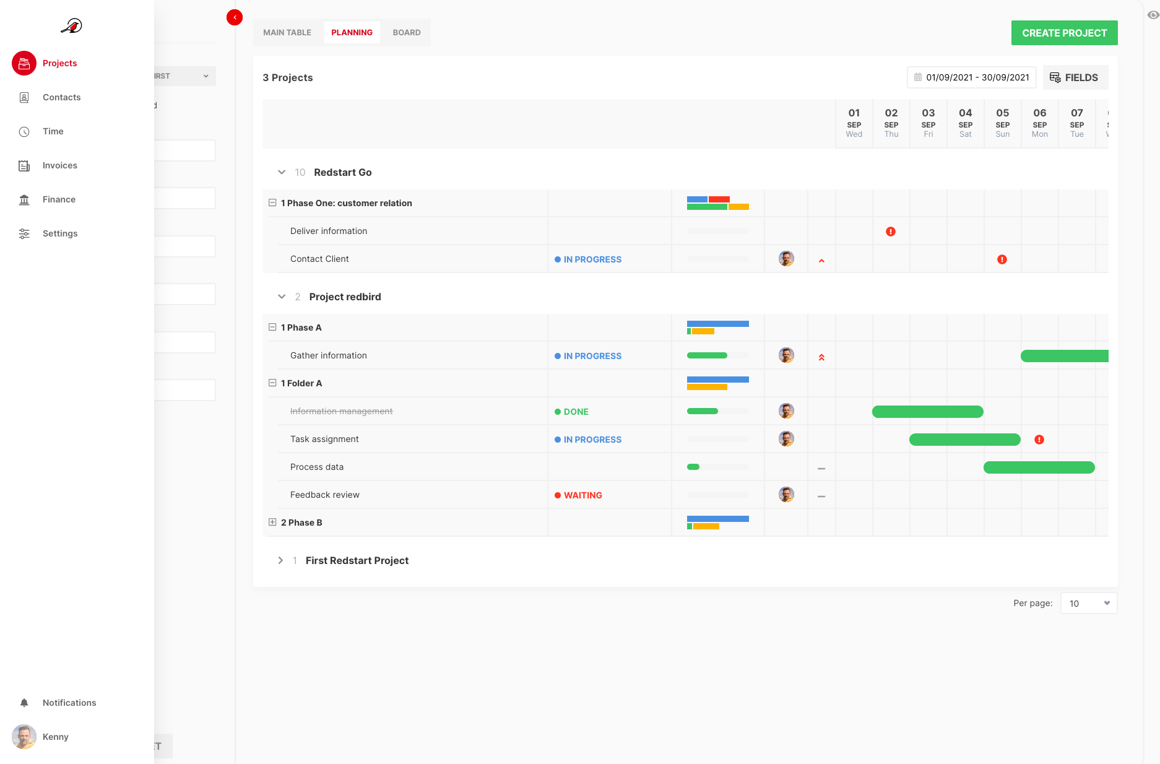Expand the Phase B group
Screen dimensions: 1160x764
tap(272, 522)
